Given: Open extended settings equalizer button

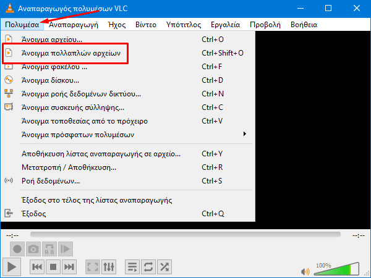Looking at the screenshot, I should (109, 267).
